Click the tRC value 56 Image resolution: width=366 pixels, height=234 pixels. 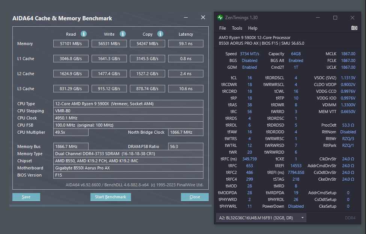click(250, 112)
